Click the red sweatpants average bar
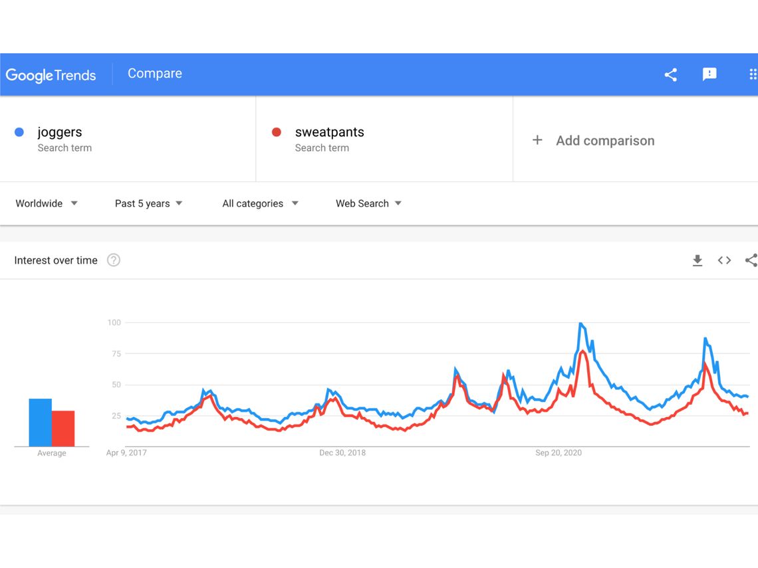Viewport: 758px width, 568px height. coord(63,428)
